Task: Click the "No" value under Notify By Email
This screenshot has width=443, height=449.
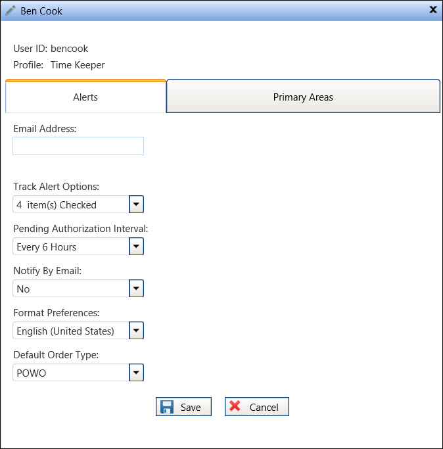Action: pyautogui.click(x=70, y=289)
